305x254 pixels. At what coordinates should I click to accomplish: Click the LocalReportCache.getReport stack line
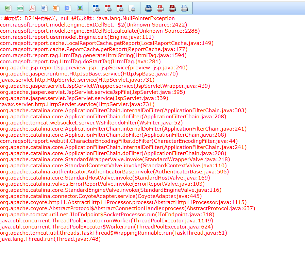point(107,43)
